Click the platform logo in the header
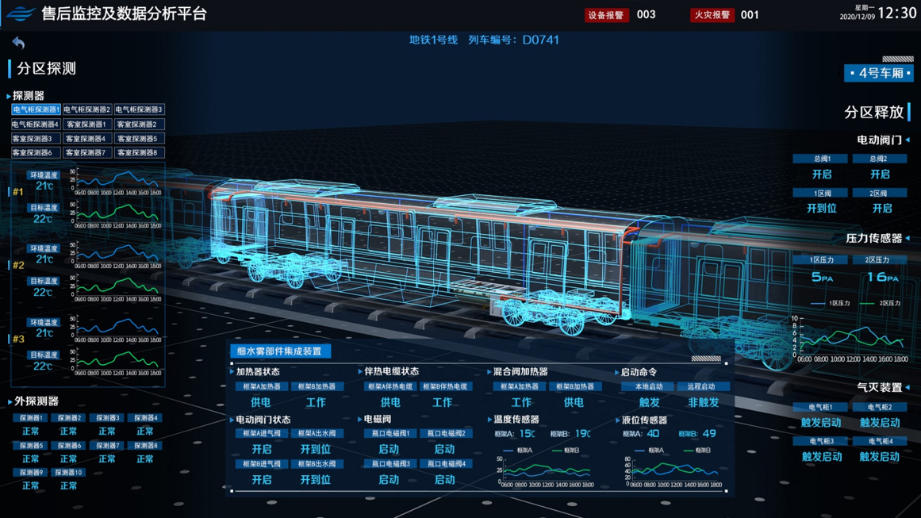 (20, 13)
